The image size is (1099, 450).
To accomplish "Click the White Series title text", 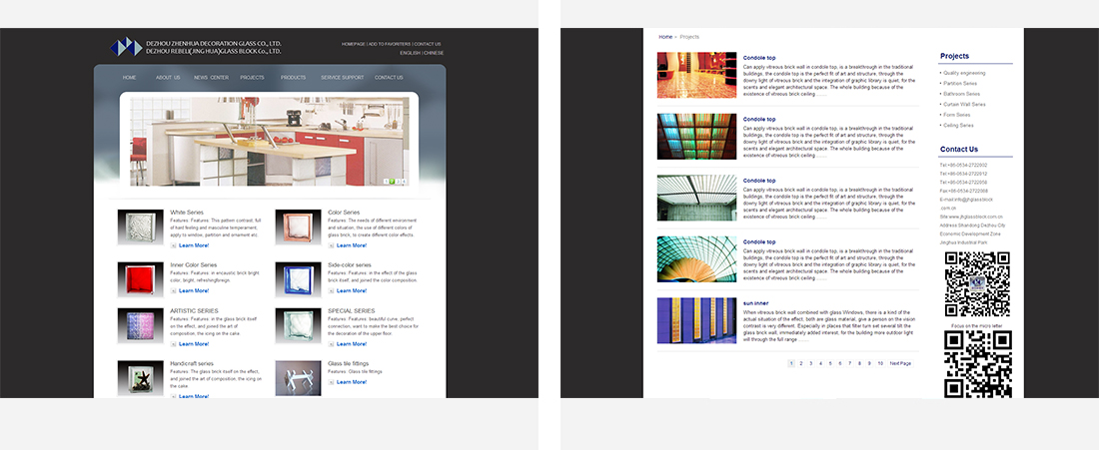I will coord(187,213).
